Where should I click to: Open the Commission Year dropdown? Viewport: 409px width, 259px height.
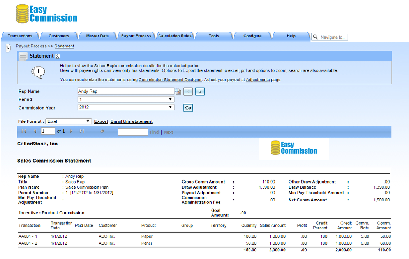(126, 107)
